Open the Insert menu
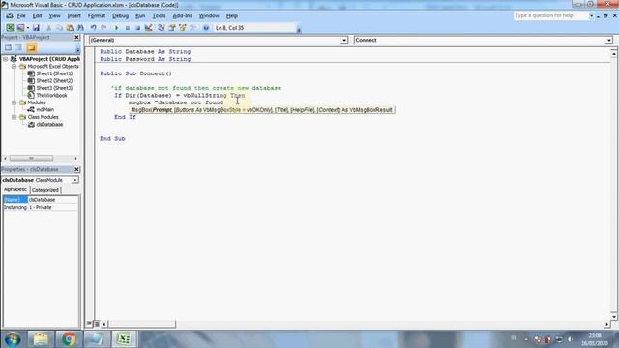The height and width of the screenshot is (348, 619). pos(74,15)
